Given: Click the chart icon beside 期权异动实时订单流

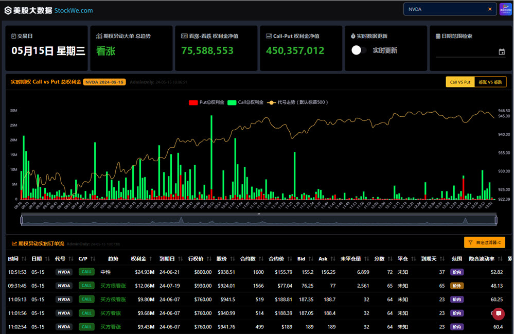Looking at the screenshot, I should (14, 243).
